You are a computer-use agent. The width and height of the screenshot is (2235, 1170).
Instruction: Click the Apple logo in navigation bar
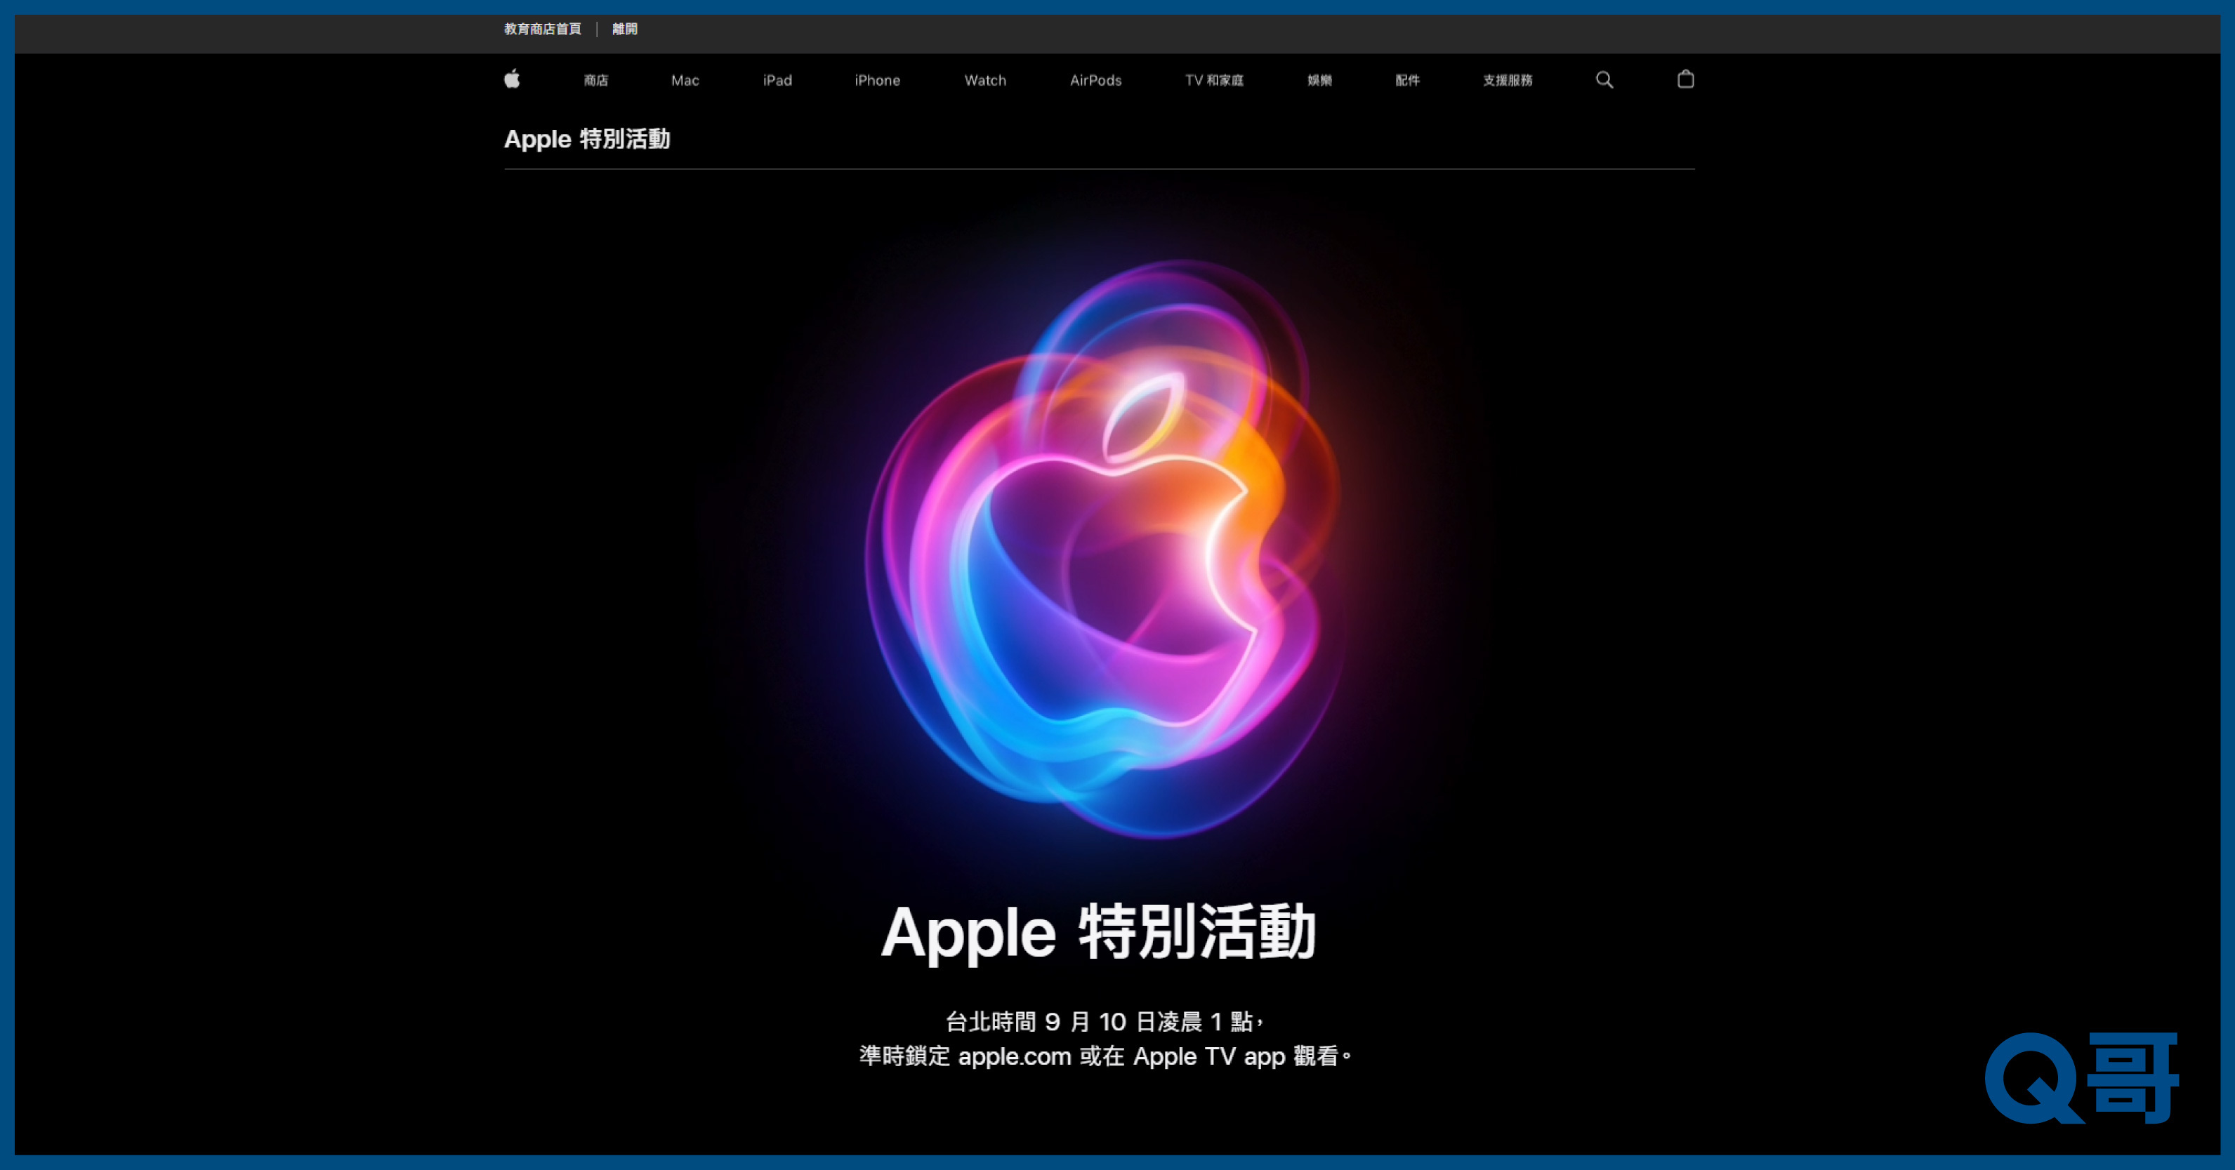coord(512,79)
